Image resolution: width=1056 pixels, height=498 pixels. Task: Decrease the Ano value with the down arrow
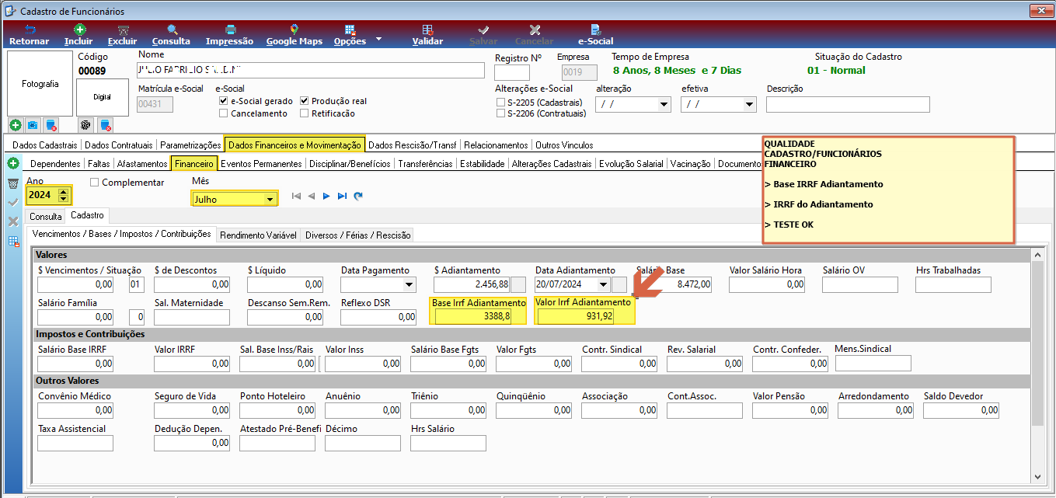[x=64, y=199]
